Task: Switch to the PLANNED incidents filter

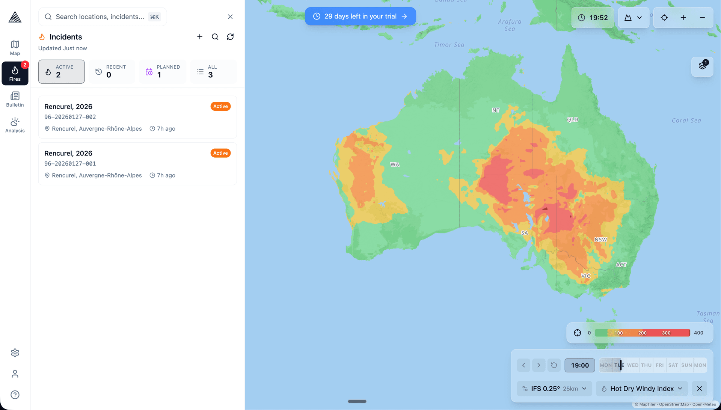Action: pyautogui.click(x=163, y=71)
